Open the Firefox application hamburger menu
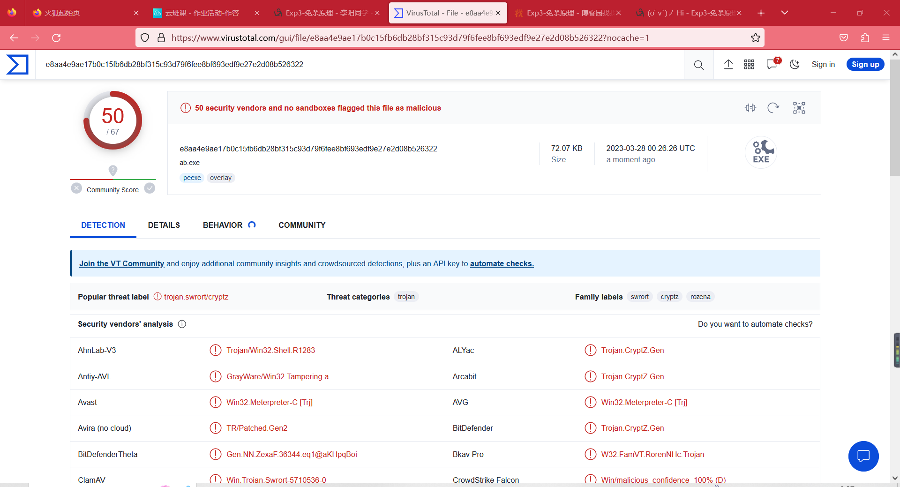The height and width of the screenshot is (487, 900). tap(886, 37)
